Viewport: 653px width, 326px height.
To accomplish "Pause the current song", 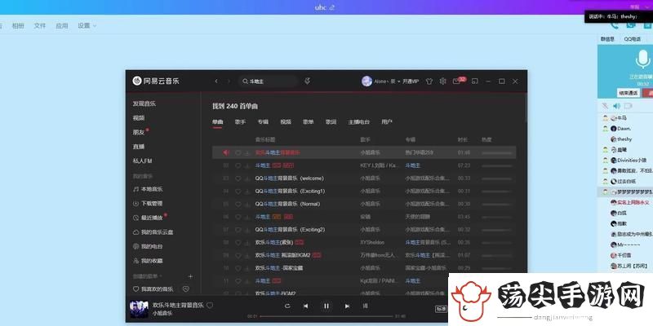I will [x=326, y=306].
